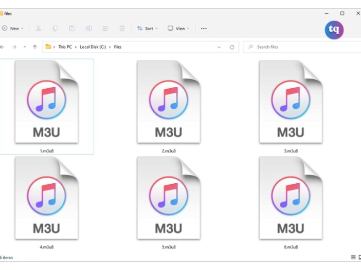Screen dimensions: 361x270
Task: Click the 4.m3u8 file name label
Action: click(47, 247)
